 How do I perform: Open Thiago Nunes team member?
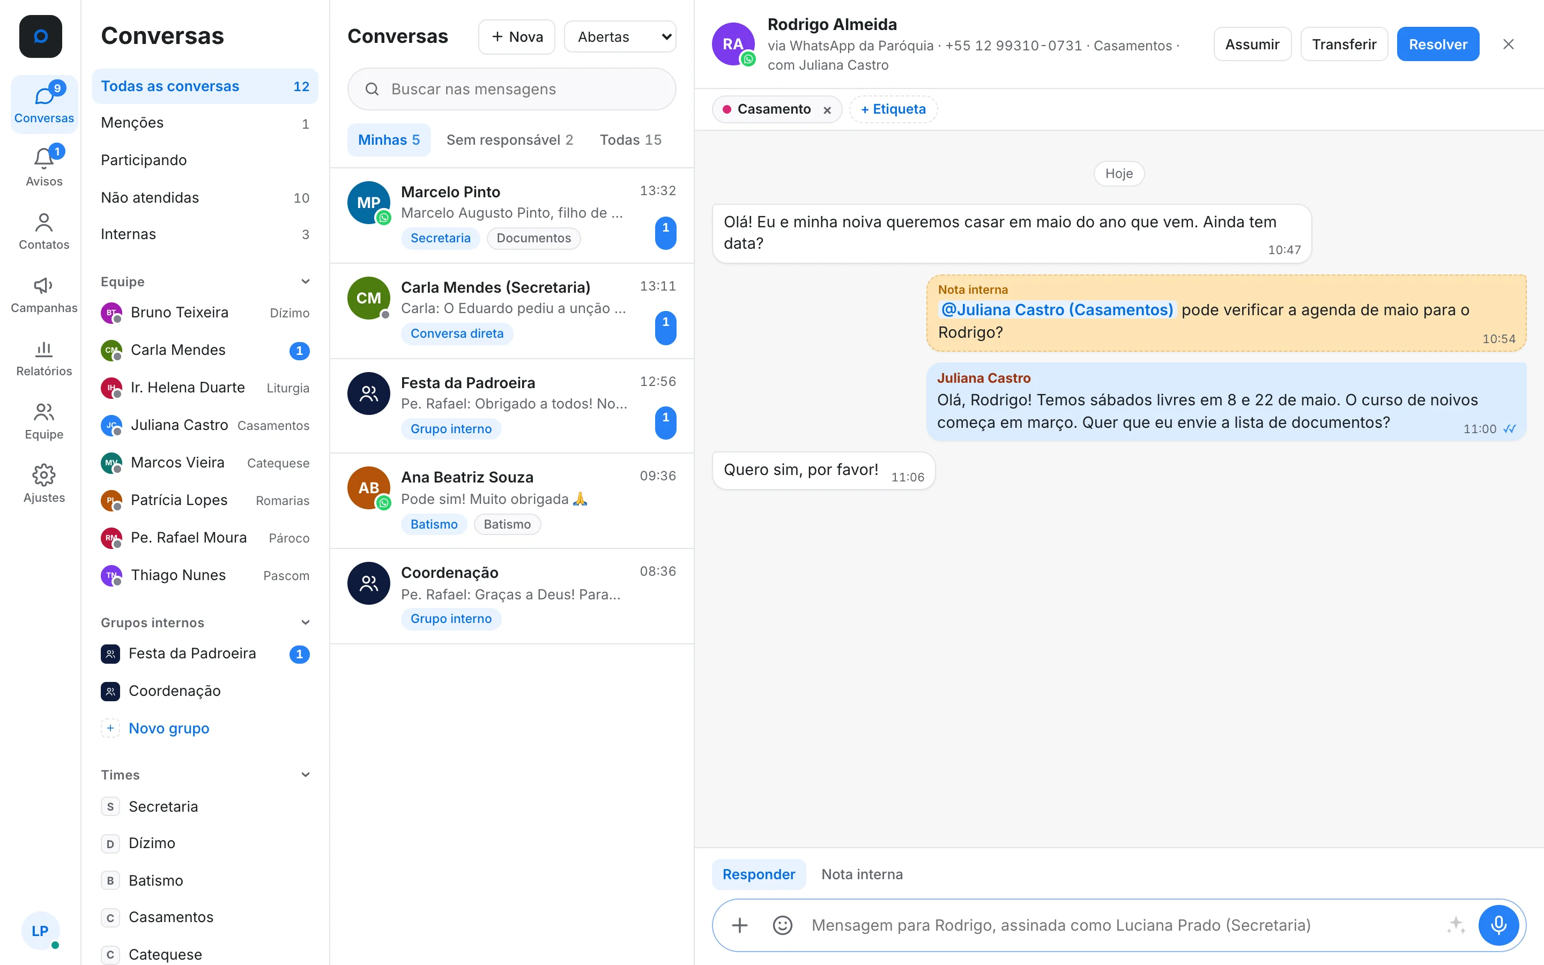205,576
